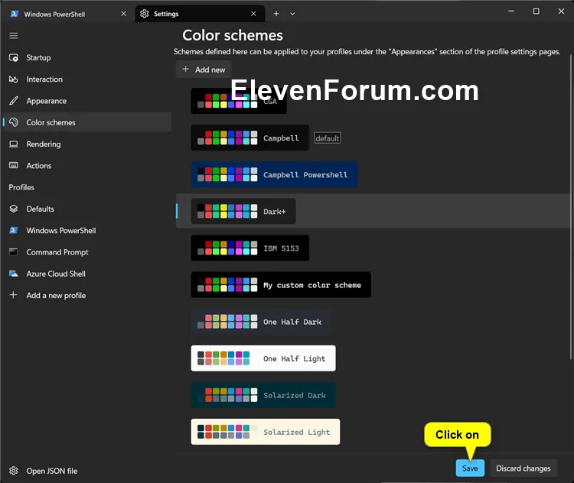Click the Color schemes palette icon
This screenshot has width=574, height=483.
click(x=14, y=122)
